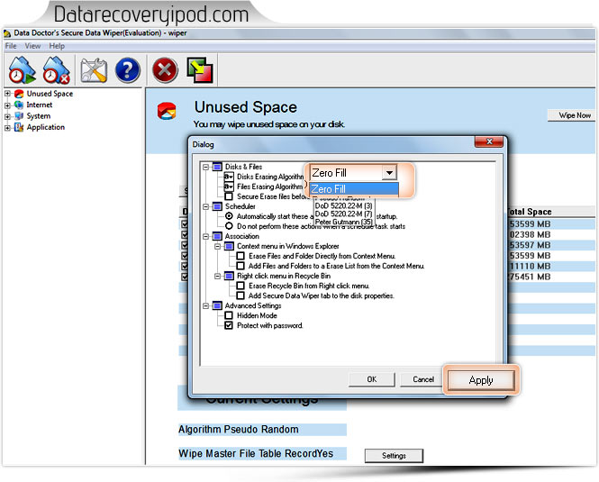This screenshot has height=482, width=599.
Task: Collapse Right click menu in Recycle Bin node
Action: point(217,277)
